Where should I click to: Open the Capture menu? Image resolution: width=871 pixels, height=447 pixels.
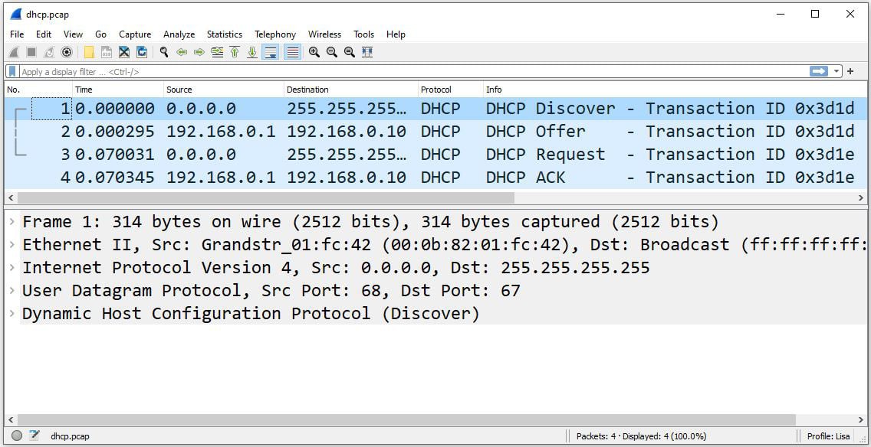click(135, 34)
